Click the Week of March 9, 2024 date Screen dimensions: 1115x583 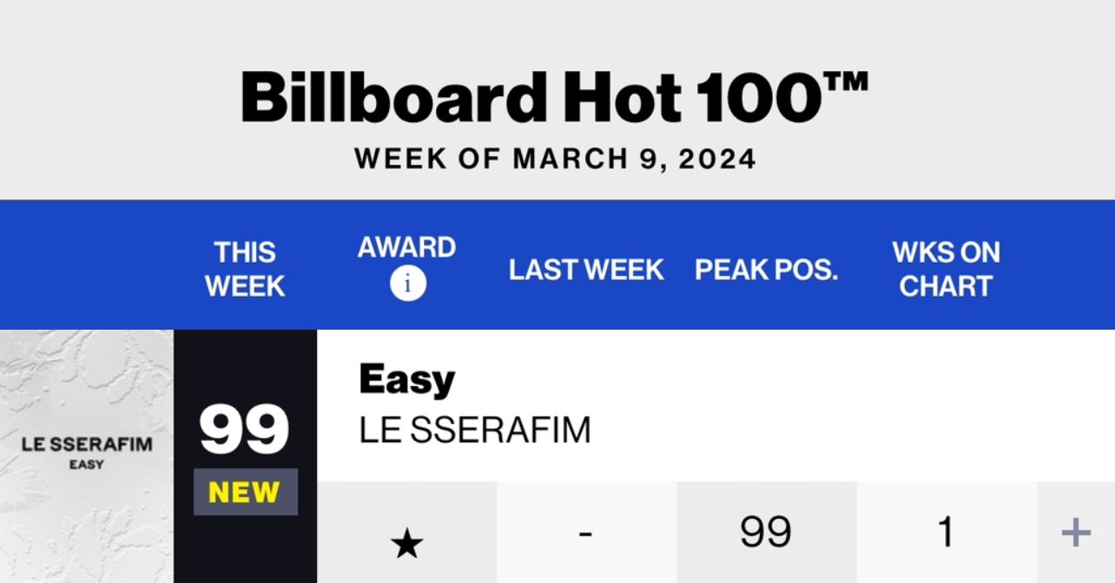[556, 159]
